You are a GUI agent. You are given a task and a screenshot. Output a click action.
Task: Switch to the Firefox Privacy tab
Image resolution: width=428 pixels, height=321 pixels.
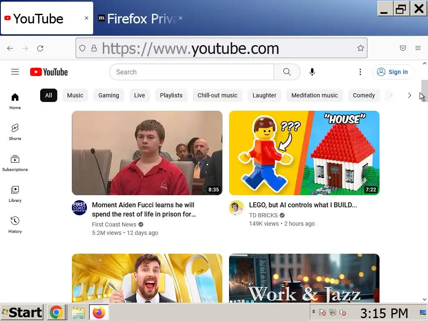[x=140, y=18]
